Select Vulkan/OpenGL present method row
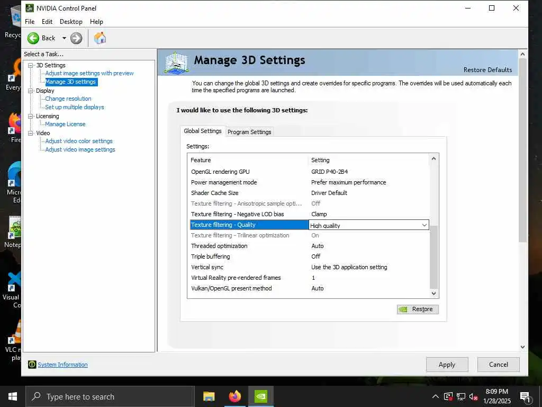The width and height of the screenshot is (542, 407). point(310,289)
